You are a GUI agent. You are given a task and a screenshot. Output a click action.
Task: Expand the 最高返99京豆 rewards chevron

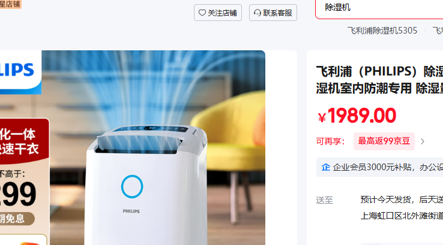click(423, 141)
